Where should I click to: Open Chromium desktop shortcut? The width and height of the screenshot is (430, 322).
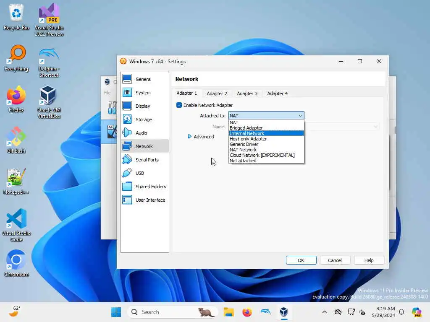tap(16, 263)
